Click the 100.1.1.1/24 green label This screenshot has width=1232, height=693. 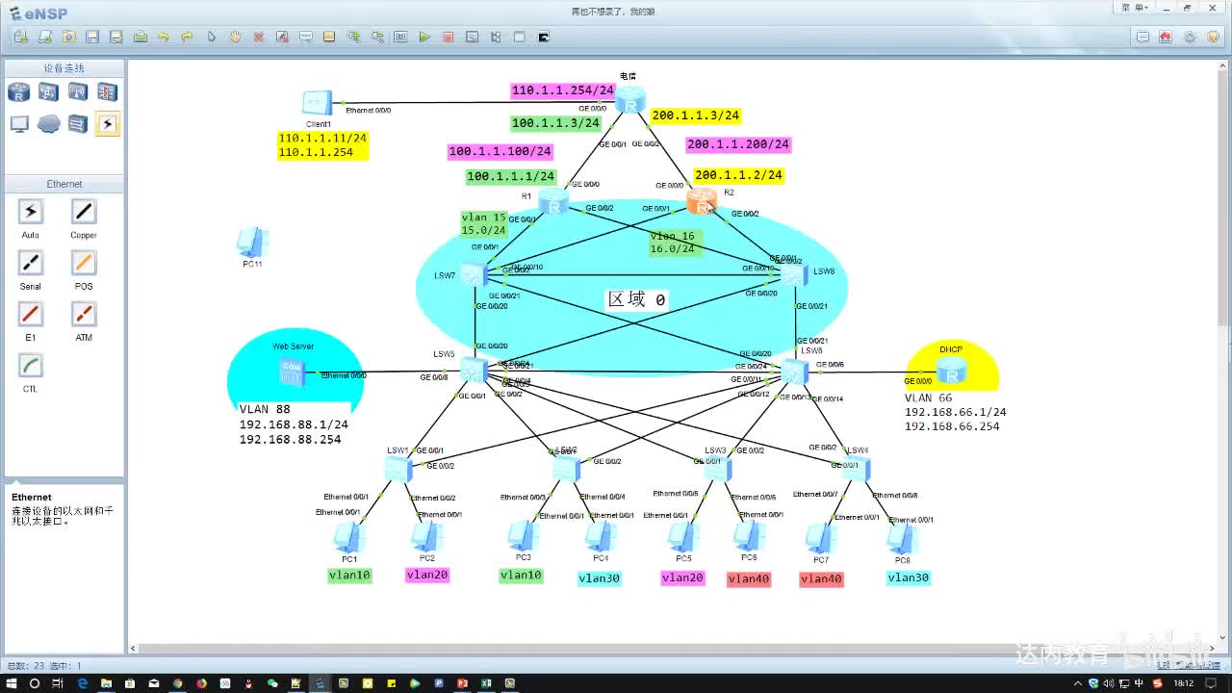point(511,176)
